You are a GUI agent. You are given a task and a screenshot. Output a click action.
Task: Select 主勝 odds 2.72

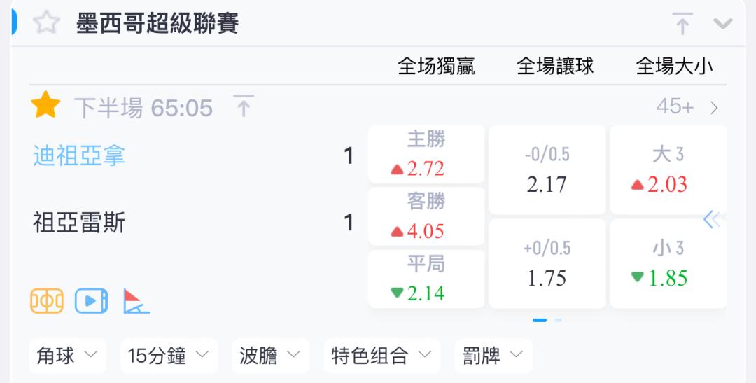point(426,154)
